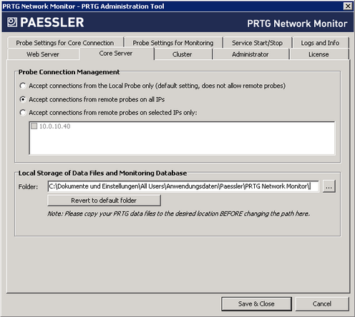Image resolution: width=355 pixels, height=317 pixels.
Task: Click the Probe Connection Management heading
Action: [69, 72]
